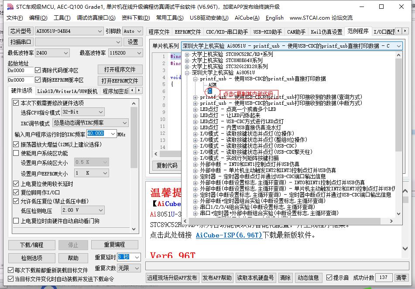The image size is (415, 289).
Task: Click icon of 外部中断 INT0 example
Action: pos(195,164)
